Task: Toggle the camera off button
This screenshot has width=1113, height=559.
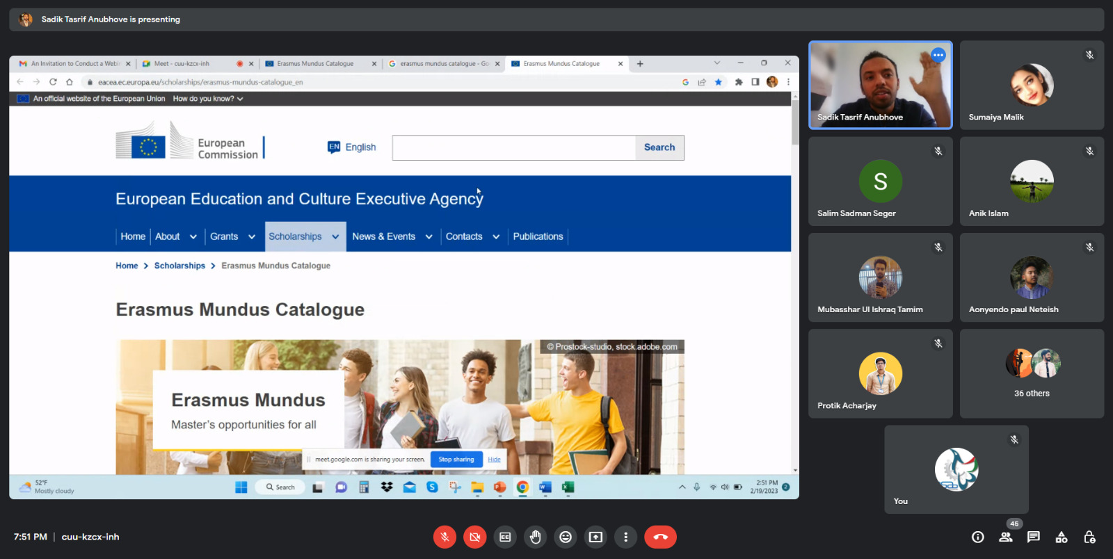Action: click(x=474, y=537)
